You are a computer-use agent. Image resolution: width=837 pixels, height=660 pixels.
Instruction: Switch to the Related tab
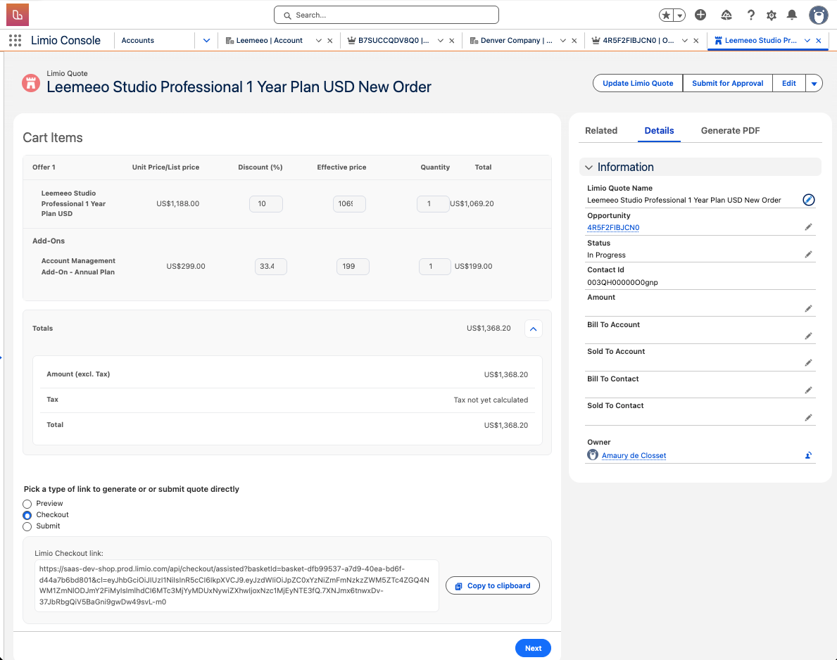tap(601, 131)
